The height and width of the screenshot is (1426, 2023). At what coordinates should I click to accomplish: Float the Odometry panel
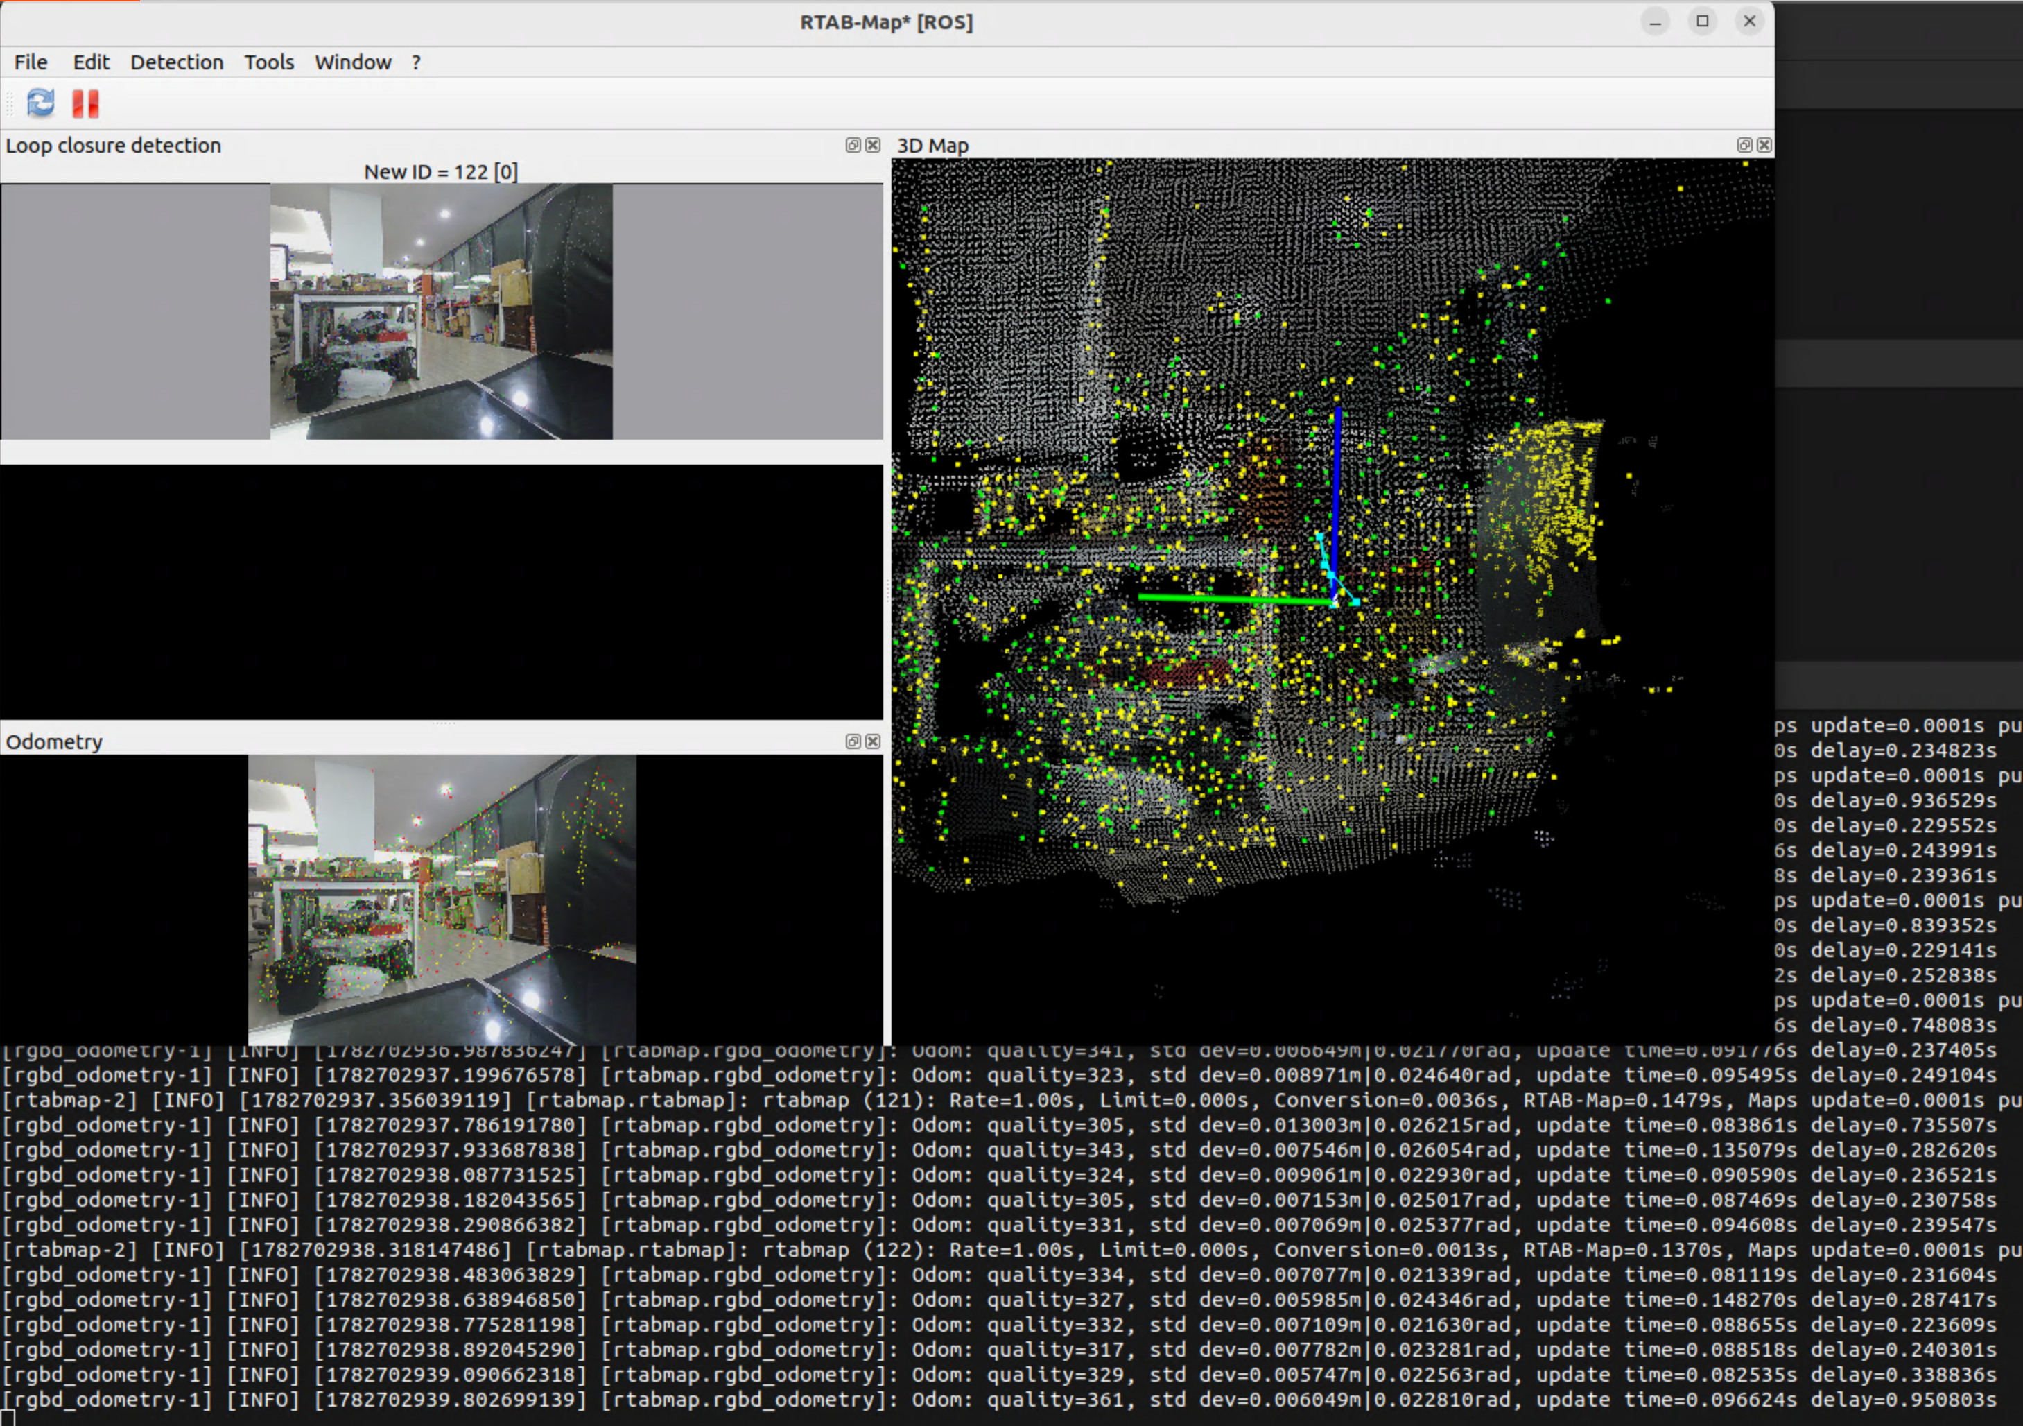(x=853, y=741)
